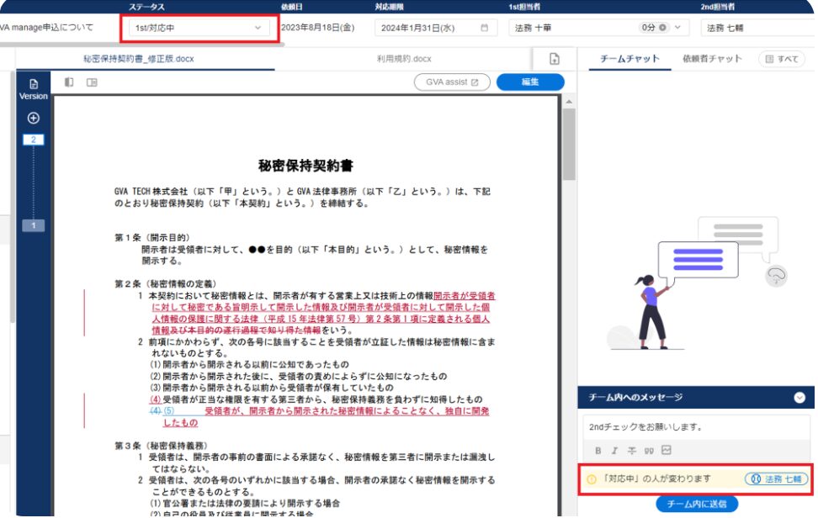Toggle the side-by-side layout icon
This screenshot has height=518, width=818.
(x=92, y=82)
